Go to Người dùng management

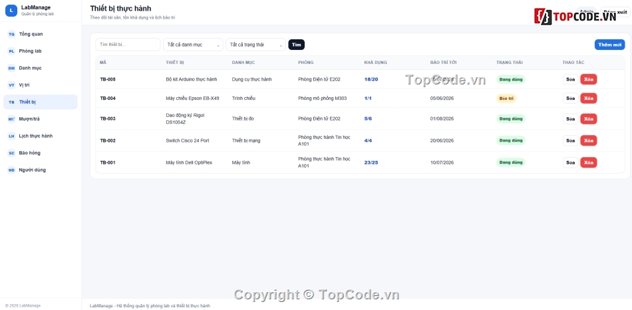click(41, 170)
